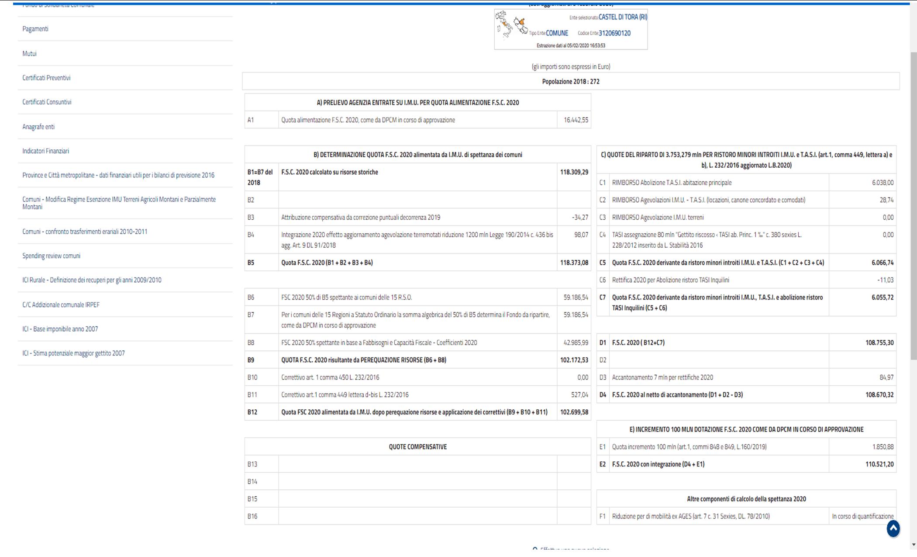Viewport: 917px width, 557px height.
Task: Click section E header Incremento 100 MLN
Action: 746,429
